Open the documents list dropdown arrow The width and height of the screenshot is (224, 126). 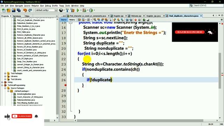tap(219, 15)
